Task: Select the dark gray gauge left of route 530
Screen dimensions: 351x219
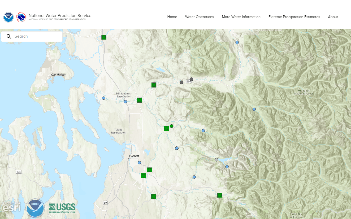Action: pyautogui.click(x=181, y=82)
